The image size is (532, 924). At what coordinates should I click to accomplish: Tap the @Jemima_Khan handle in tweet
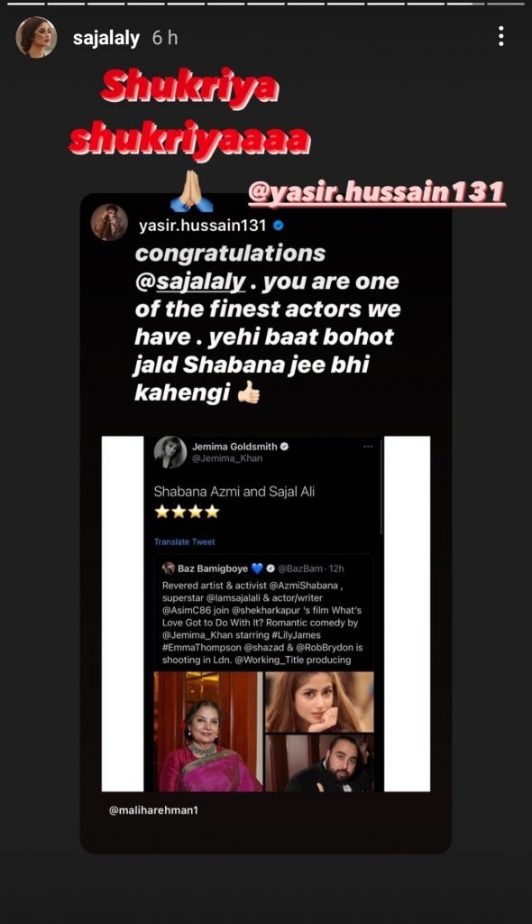click(227, 458)
